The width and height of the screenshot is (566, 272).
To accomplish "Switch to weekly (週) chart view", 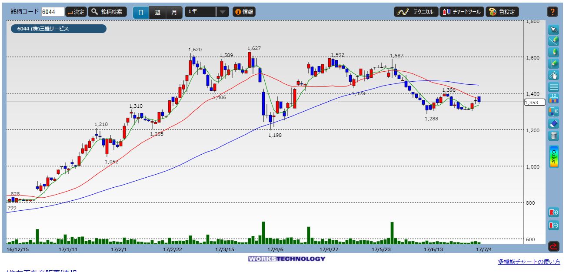I will coord(157,12).
